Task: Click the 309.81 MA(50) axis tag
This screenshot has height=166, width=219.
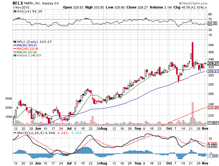Action: pos(213,71)
